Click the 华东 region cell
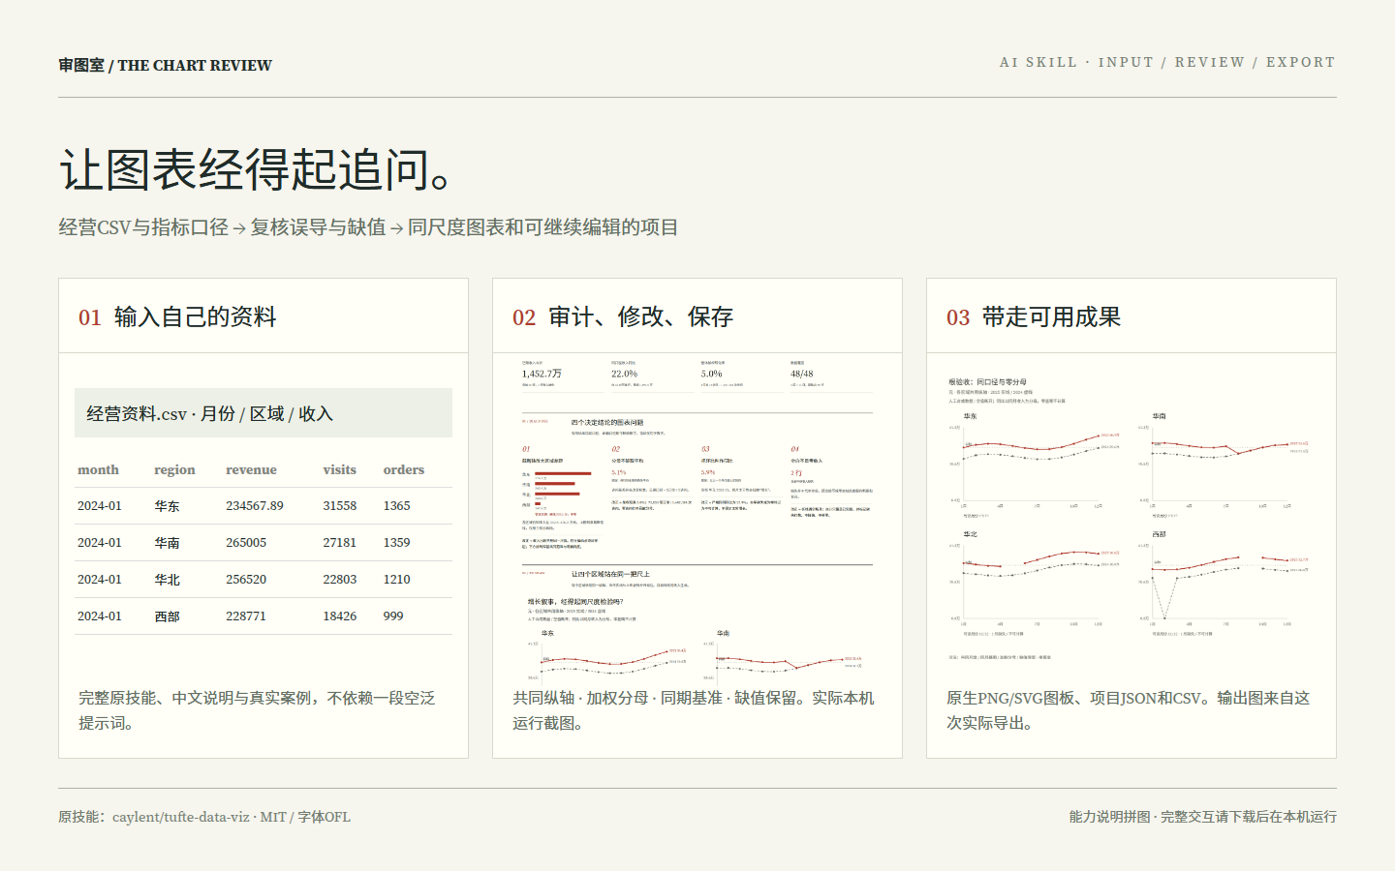This screenshot has height=871, width=1395. (167, 506)
